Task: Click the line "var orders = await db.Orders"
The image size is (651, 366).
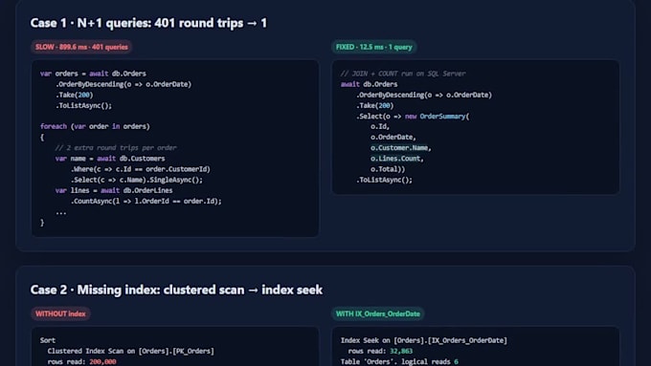Action: pos(93,74)
